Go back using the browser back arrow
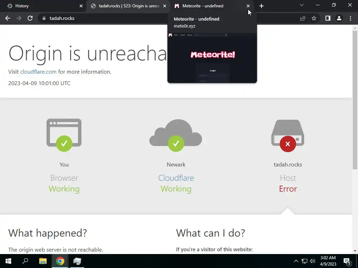This screenshot has height=268, width=358. [x=8, y=18]
